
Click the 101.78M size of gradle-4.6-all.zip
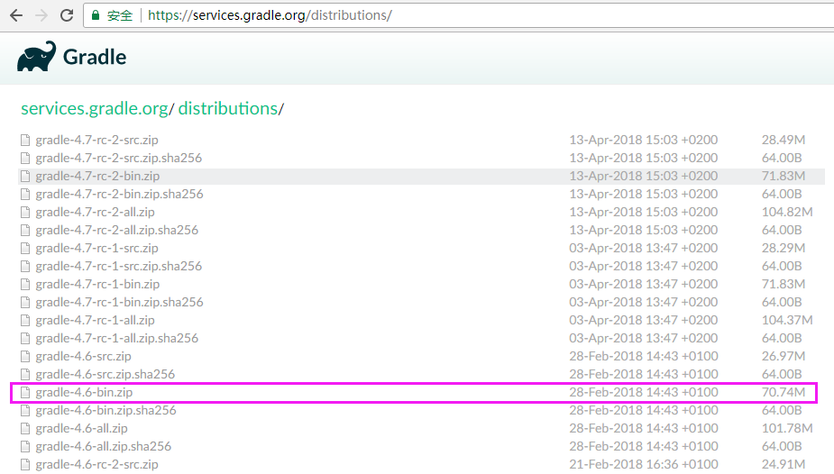tap(787, 428)
